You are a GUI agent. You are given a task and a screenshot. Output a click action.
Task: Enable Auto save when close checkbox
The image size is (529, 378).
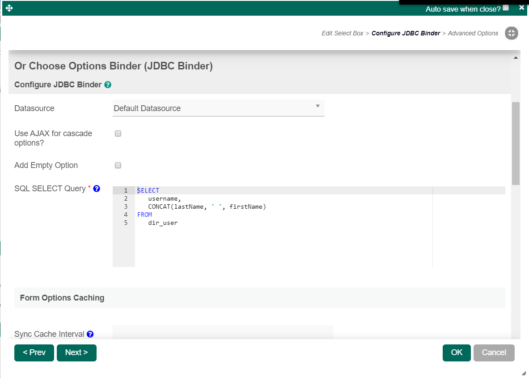tap(506, 8)
